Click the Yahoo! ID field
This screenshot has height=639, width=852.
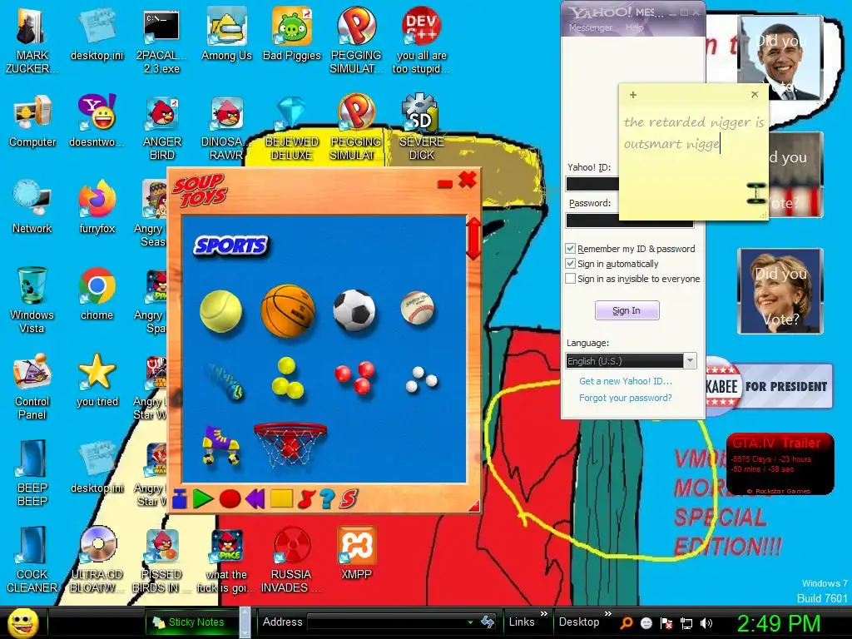(x=592, y=184)
